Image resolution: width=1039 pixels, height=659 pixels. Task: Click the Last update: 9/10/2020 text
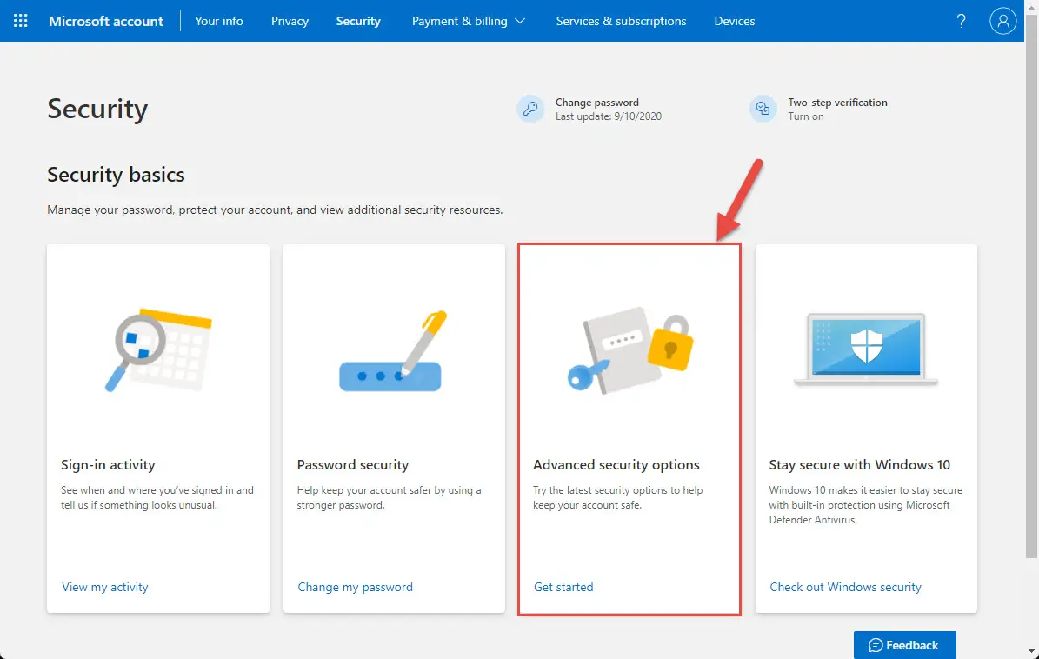tap(609, 116)
